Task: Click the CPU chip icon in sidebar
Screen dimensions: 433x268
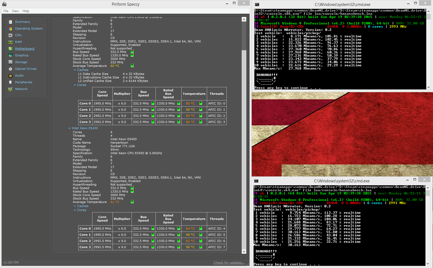Action: tap(10, 35)
